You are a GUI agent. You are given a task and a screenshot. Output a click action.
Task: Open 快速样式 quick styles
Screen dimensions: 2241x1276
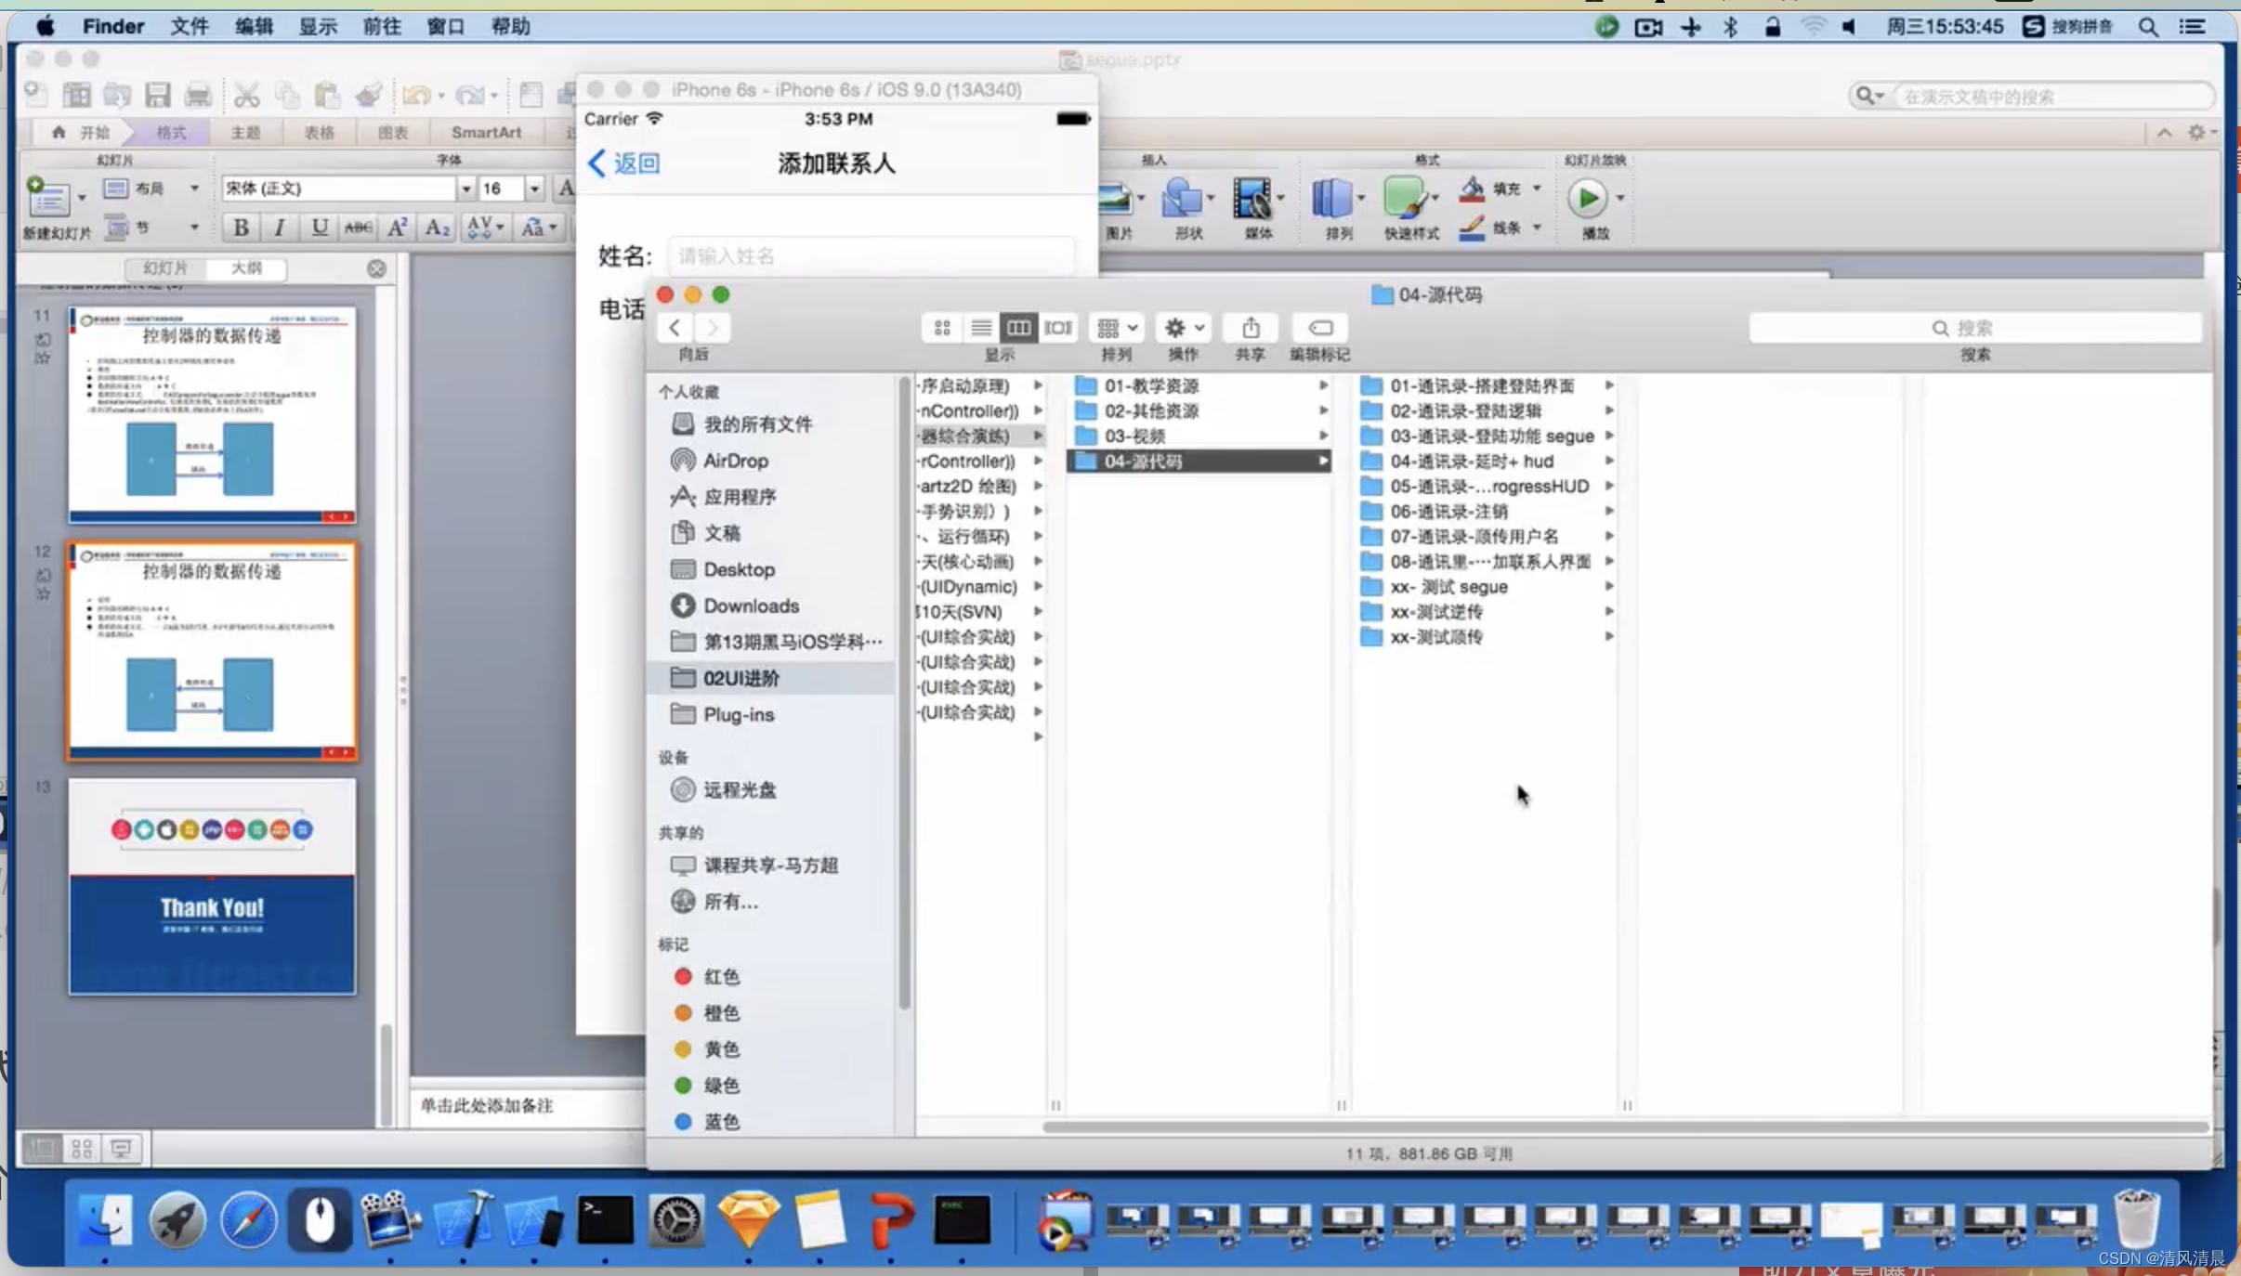[x=1410, y=208]
